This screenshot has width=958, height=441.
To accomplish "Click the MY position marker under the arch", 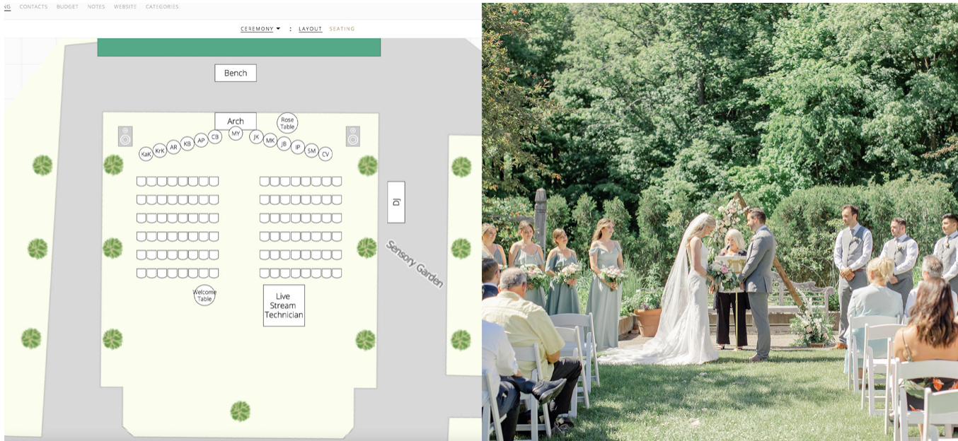I will click(x=235, y=133).
